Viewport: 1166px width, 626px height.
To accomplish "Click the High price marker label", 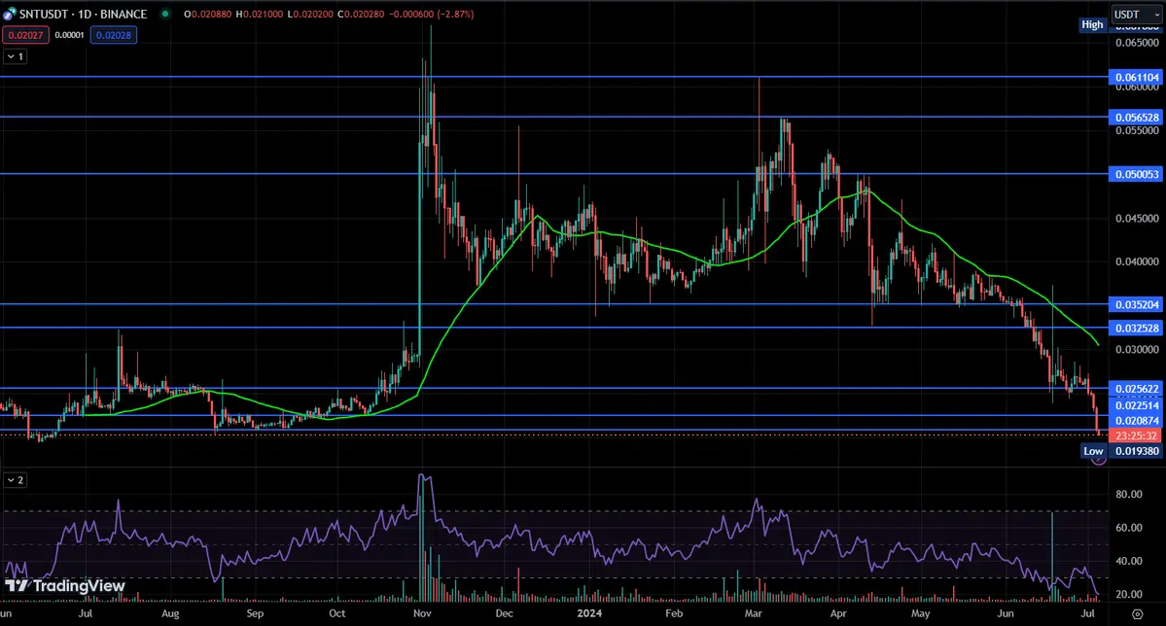I will pos(1092,24).
